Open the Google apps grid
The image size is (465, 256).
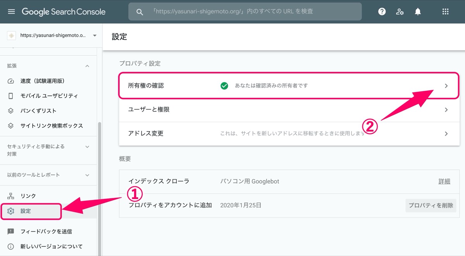(446, 12)
